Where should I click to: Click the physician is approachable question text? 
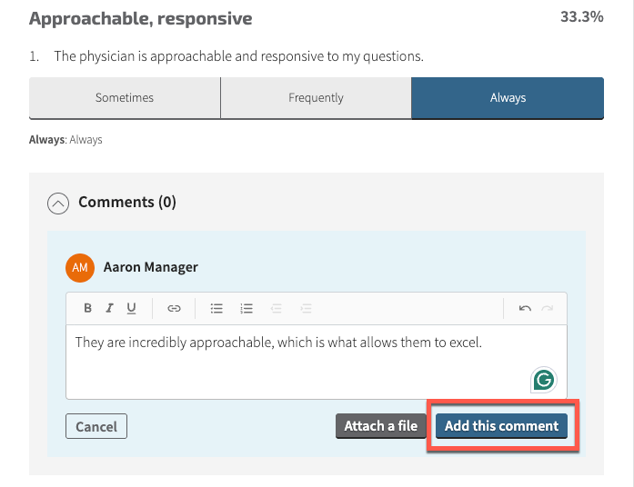pos(239,56)
